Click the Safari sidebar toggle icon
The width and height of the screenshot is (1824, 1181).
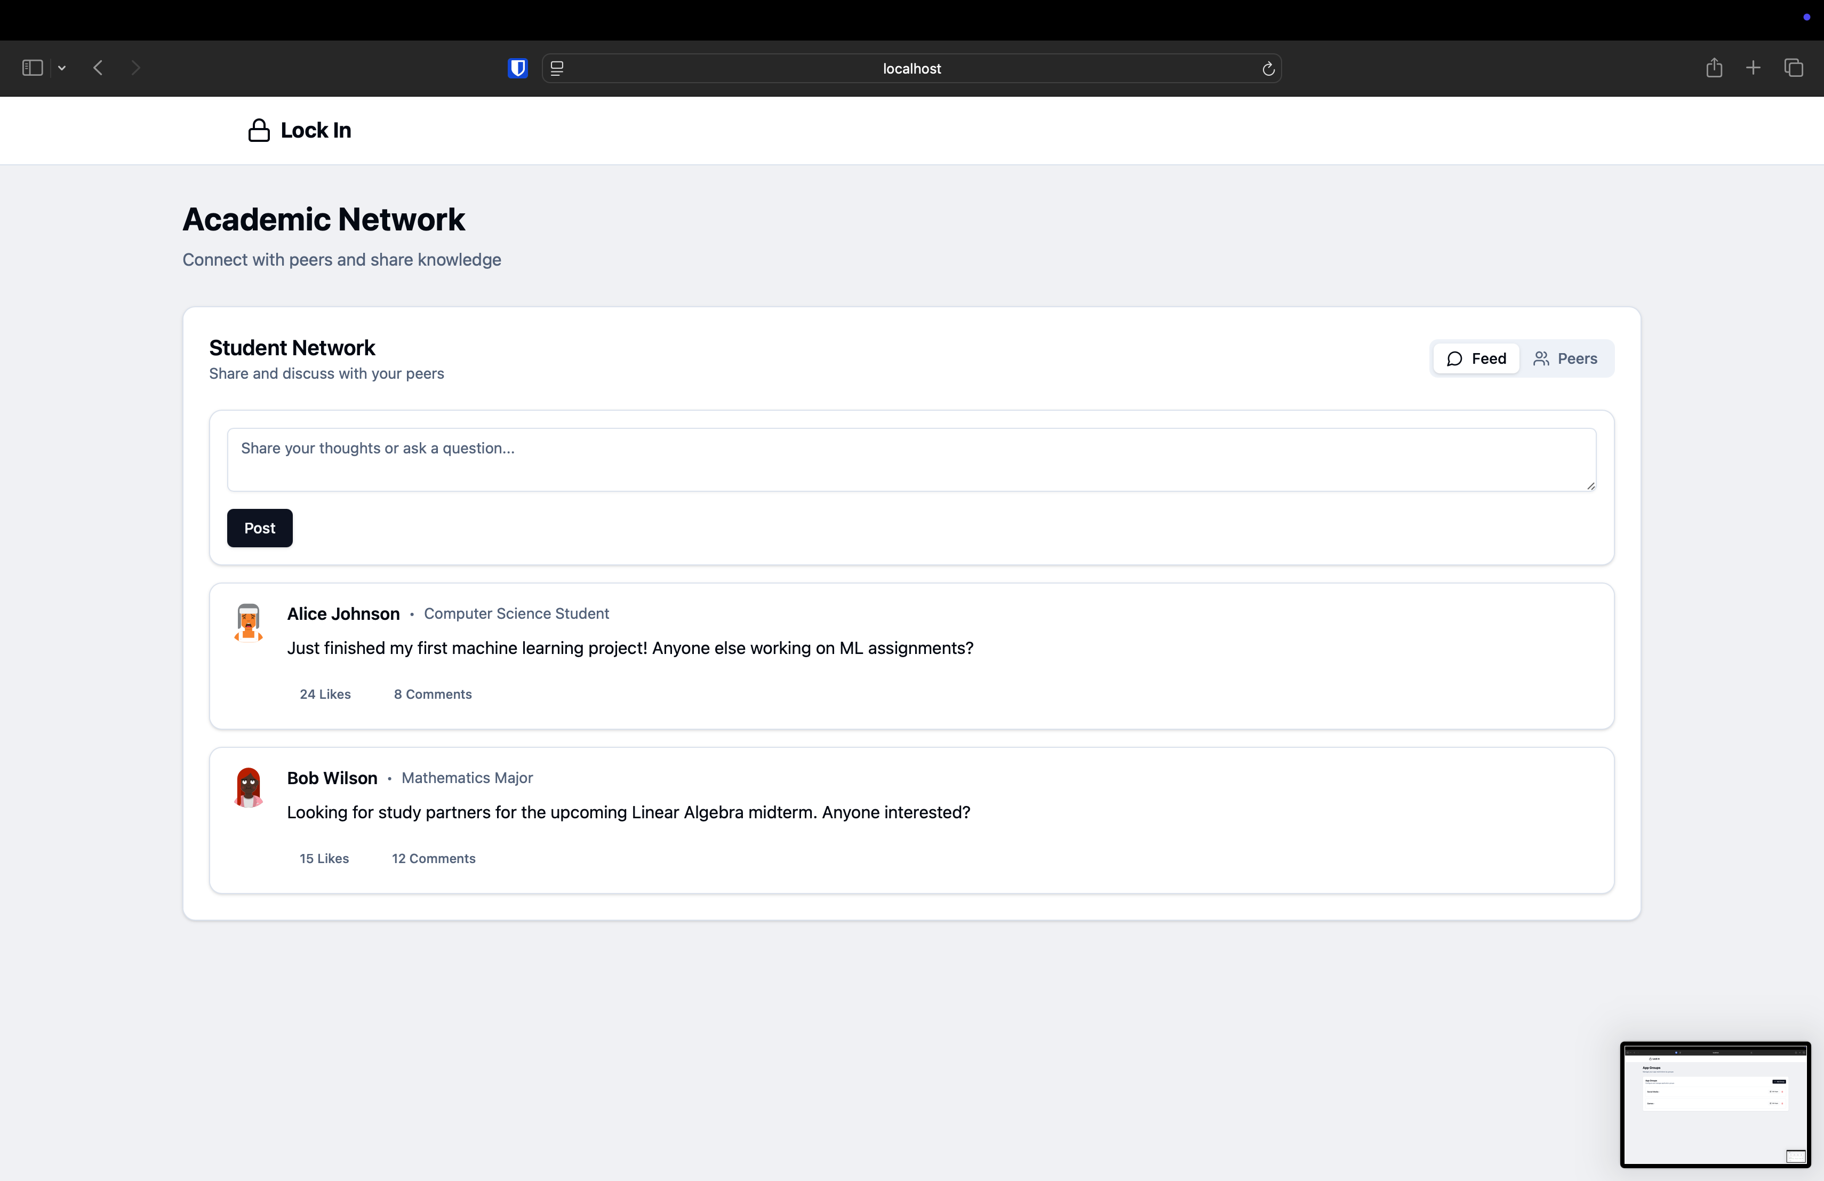(32, 68)
